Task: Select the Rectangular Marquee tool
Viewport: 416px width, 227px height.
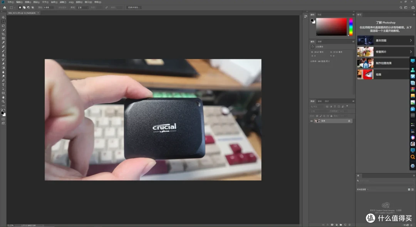Action: (3, 22)
